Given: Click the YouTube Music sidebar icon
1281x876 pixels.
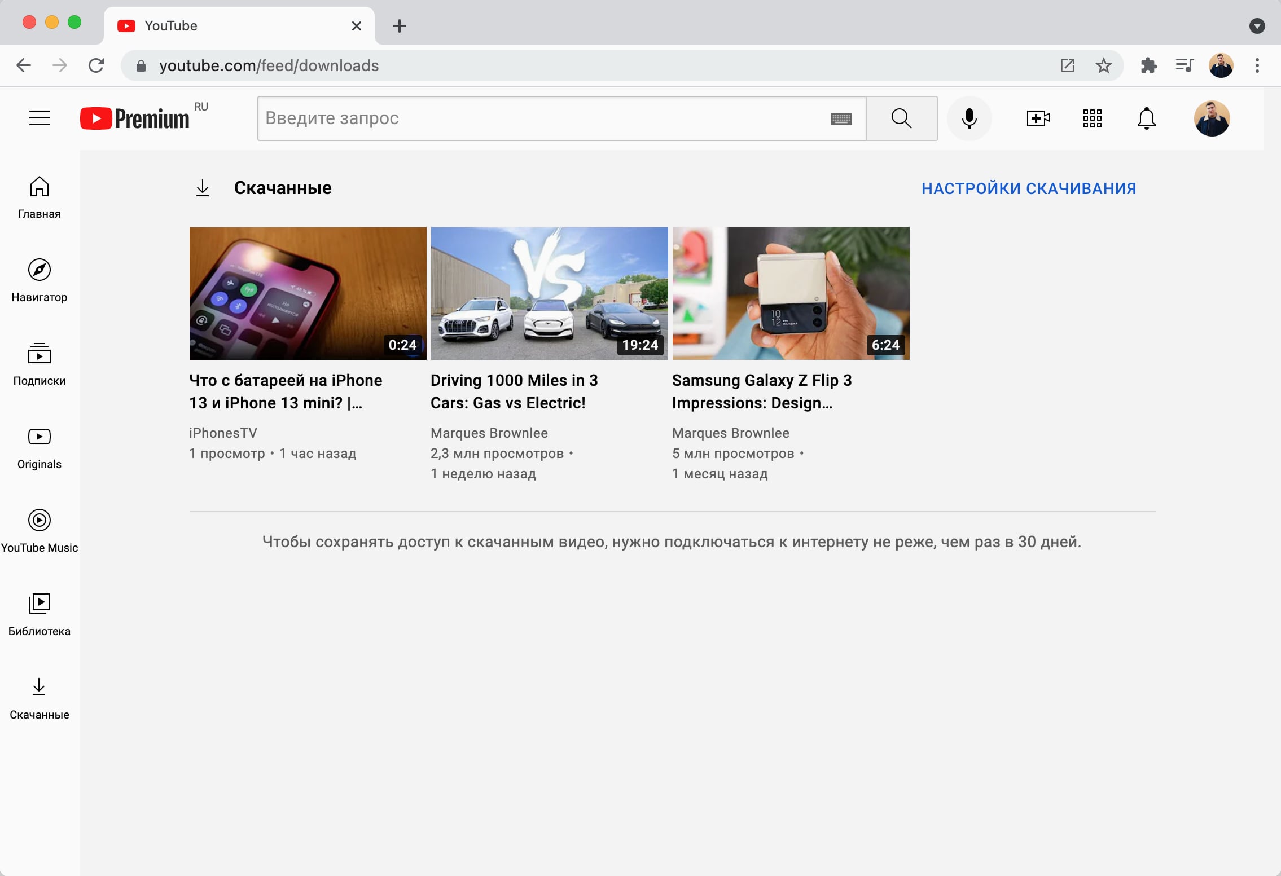Looking at the screenshot, I should (x=39, y=520).
